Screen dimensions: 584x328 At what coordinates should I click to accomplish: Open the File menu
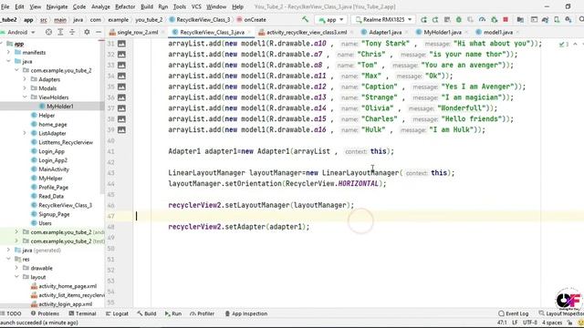click(x=5, y=6)
